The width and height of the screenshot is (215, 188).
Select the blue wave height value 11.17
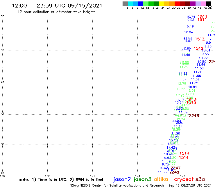pyautogui.click(x=180, y=100)
